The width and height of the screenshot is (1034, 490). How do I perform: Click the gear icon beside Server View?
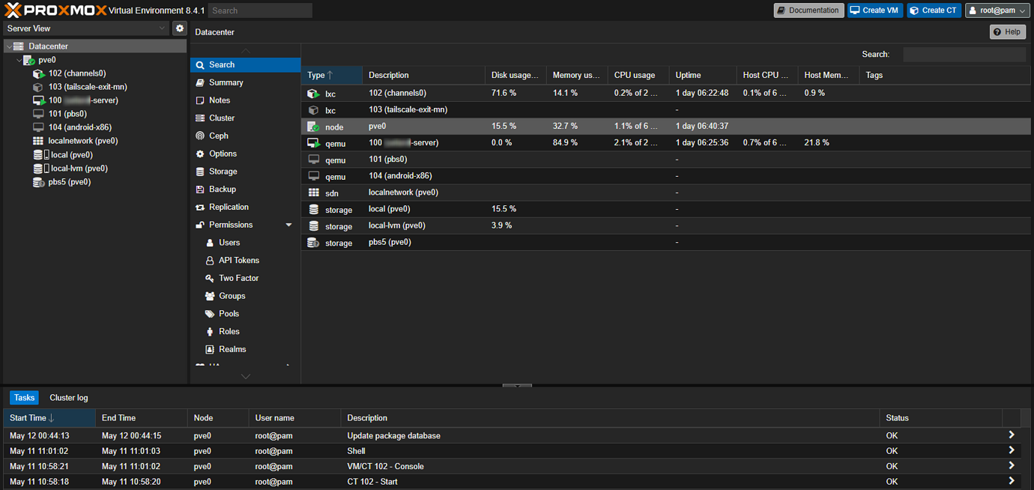tap(179, 28)
